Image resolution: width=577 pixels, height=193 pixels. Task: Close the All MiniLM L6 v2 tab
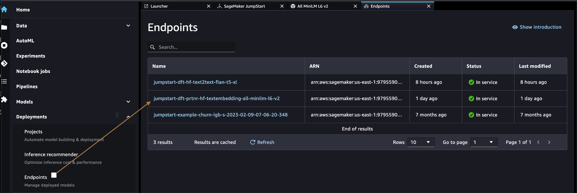click(x=355, y=6)
